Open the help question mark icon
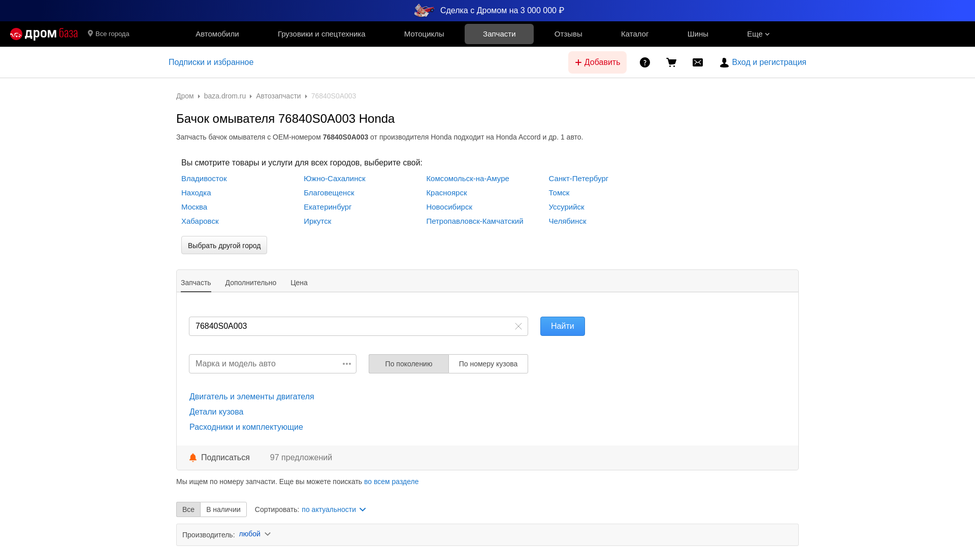The height and width of the screenshot is (548, 975). tap(645, 62)
